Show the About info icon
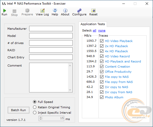The image size is (153, 127). click(65, 10)
